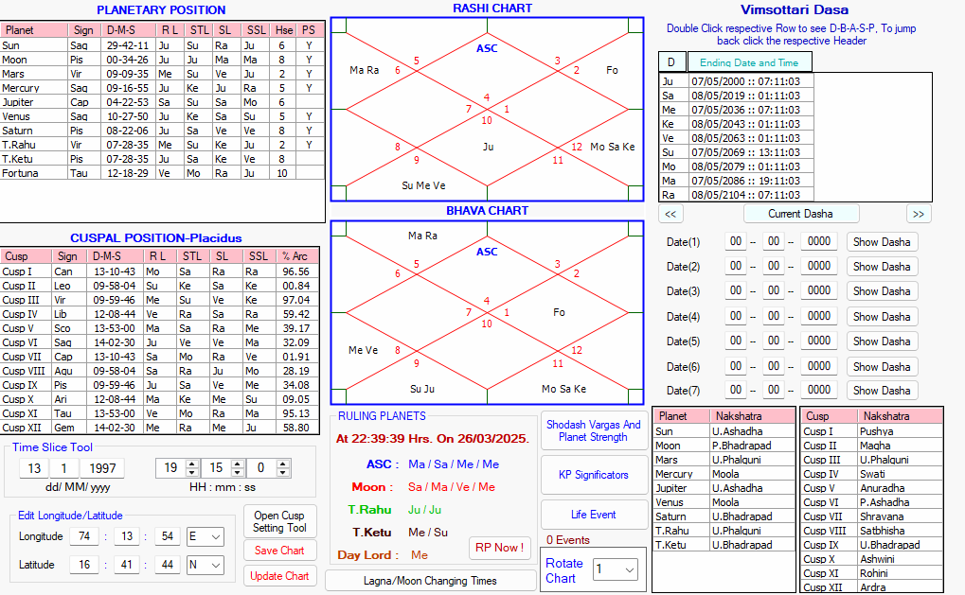965x595 pixels.
Task: Click the D column header in Dasa table
Action: pyautogui.click(x=671, y=62)
